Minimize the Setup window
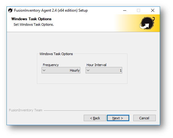This screenshot has width=173, height=138. (125, 10)
